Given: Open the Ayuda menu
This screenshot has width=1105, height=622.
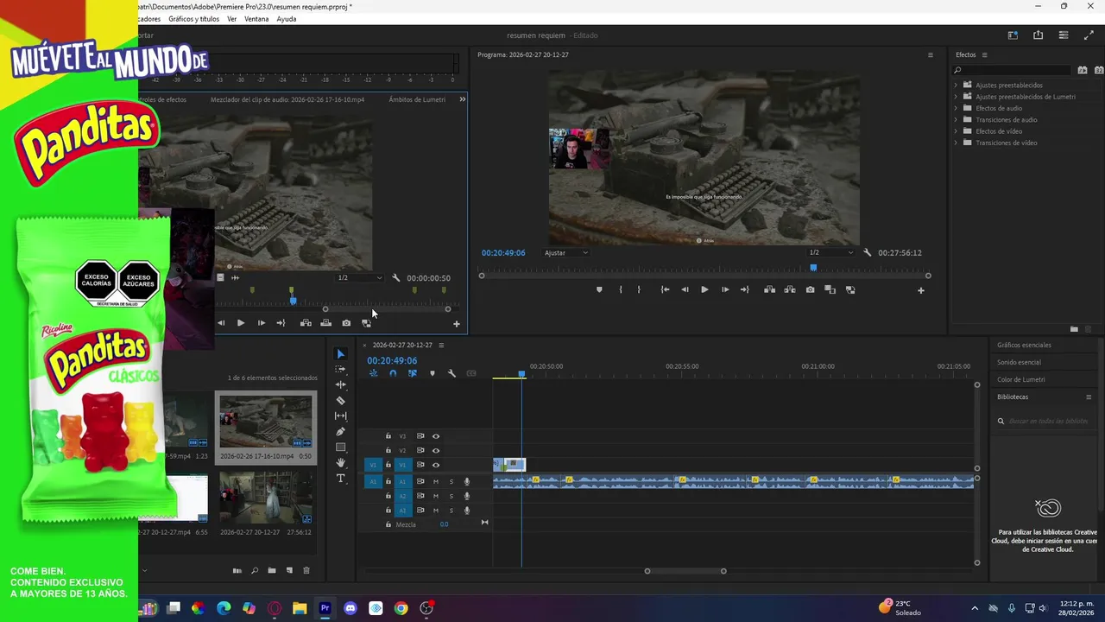Looking at the screenshot, I should tap(286, 19).
